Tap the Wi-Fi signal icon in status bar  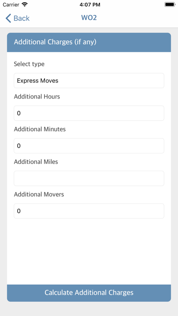coord(25,5)
